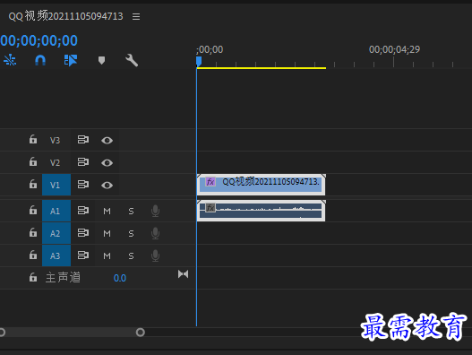Screen dimensions: 472x355
Task: Click the blue playhead marker on ruler
Action: tap(199, 61)
